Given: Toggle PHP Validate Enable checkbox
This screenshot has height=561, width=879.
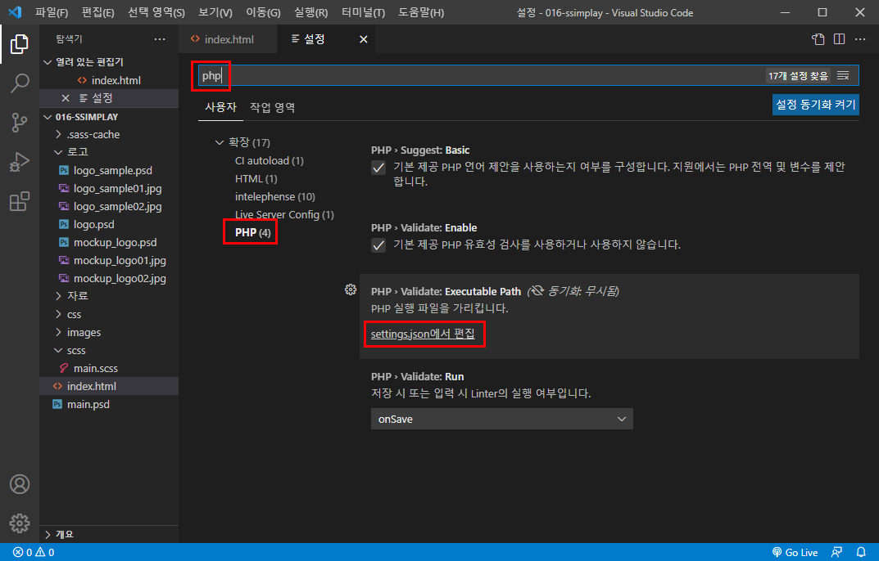Looking at the screenshot, I should click(x=378, y=245).
